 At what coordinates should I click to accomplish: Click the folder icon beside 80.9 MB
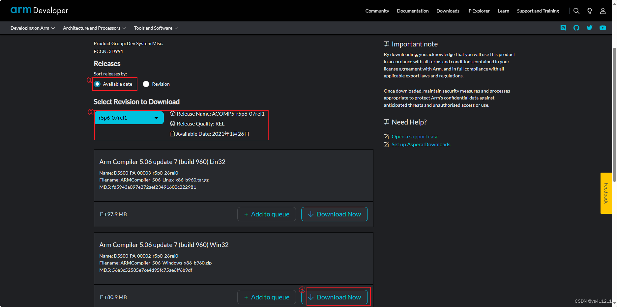coord(103,297)
